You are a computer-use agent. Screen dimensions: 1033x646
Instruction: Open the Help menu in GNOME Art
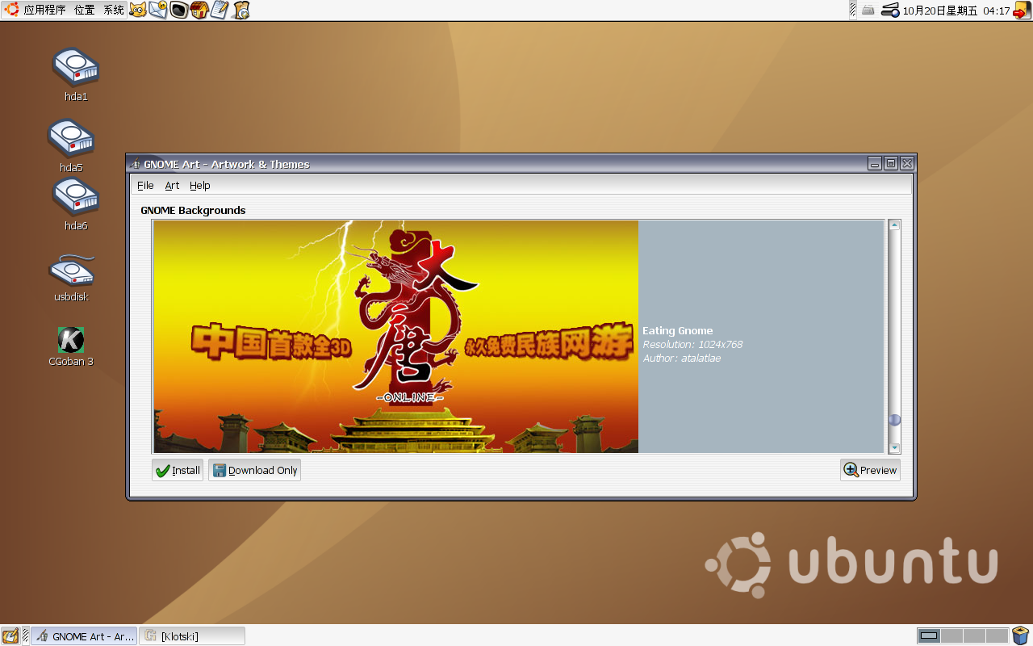[200, 186]
